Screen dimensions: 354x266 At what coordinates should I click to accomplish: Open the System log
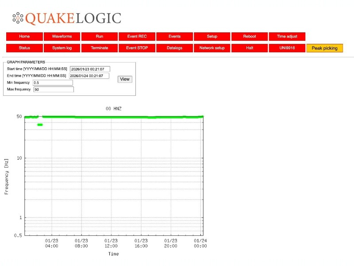62,48
